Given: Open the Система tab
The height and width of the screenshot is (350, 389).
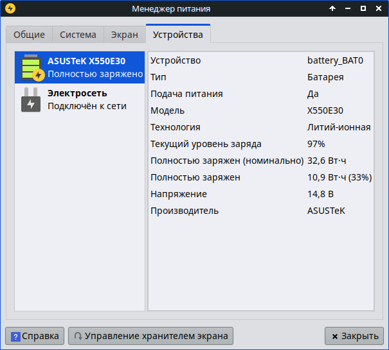Looking at the screenshot, I should point(78,35).
